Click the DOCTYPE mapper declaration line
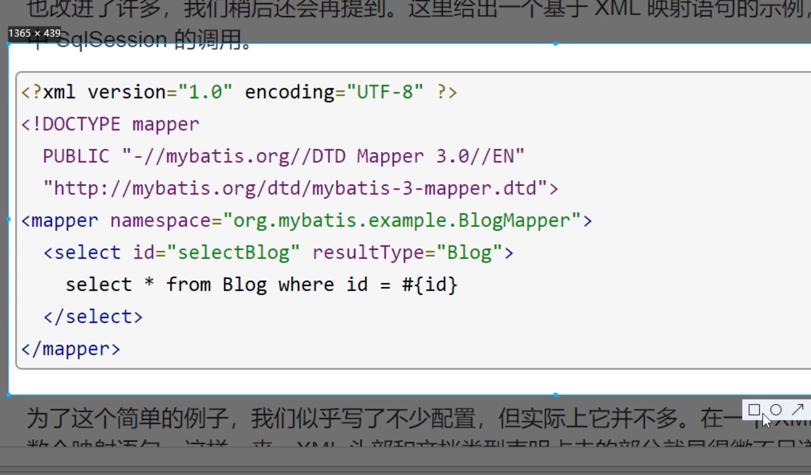Image resolution: width=811 pixels, height=475 pixels. coord(110,124)
